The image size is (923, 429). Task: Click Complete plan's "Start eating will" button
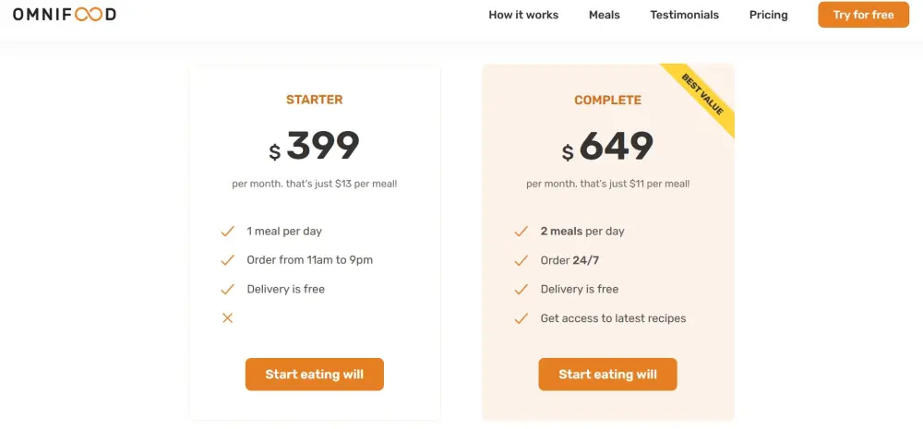click(607, 375)
